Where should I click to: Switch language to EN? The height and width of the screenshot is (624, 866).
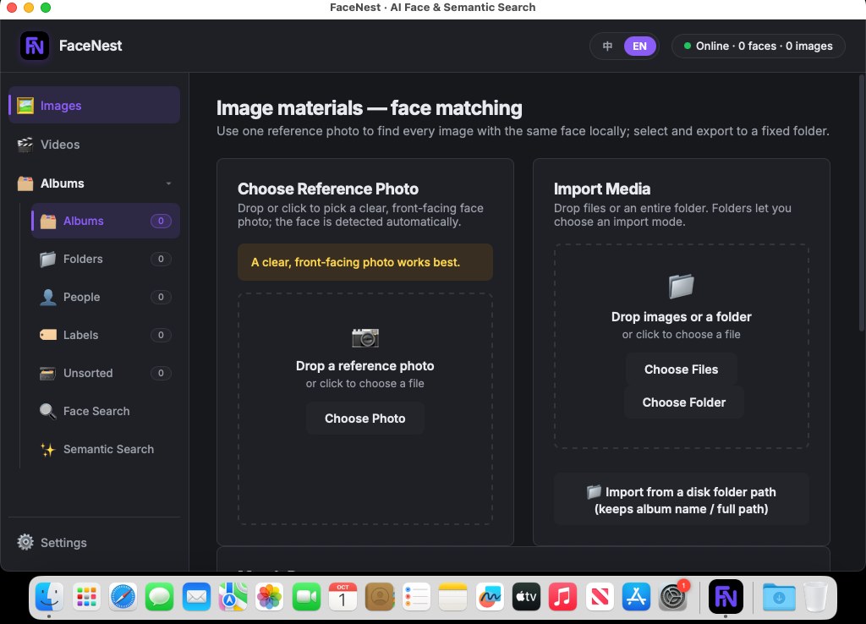click(639, 47)
